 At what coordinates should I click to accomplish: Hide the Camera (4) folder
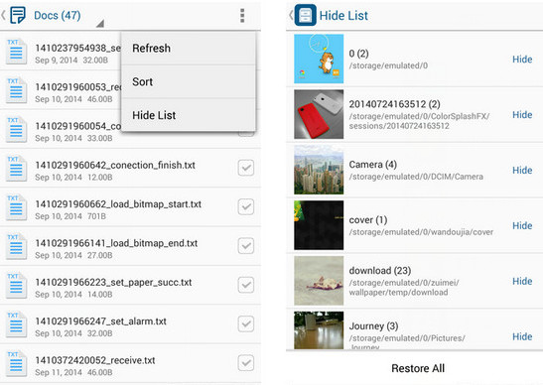tap(522, 170)
